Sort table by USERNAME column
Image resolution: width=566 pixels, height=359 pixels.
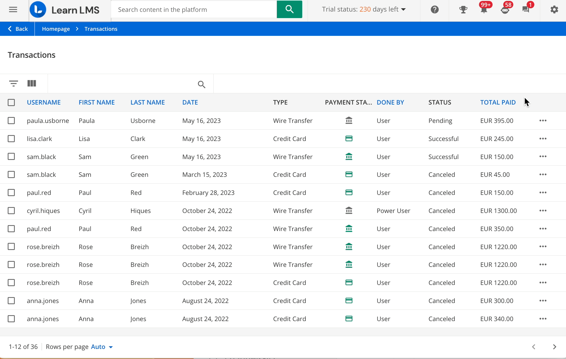[x=44, y=102]
